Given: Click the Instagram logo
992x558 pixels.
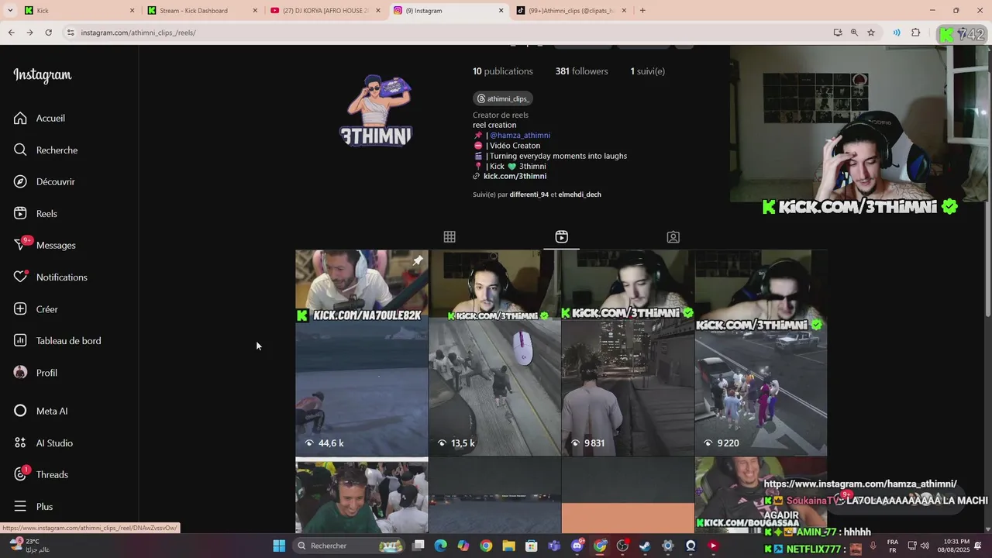Looking at the screenshot, I should click(x=43, y=75).
